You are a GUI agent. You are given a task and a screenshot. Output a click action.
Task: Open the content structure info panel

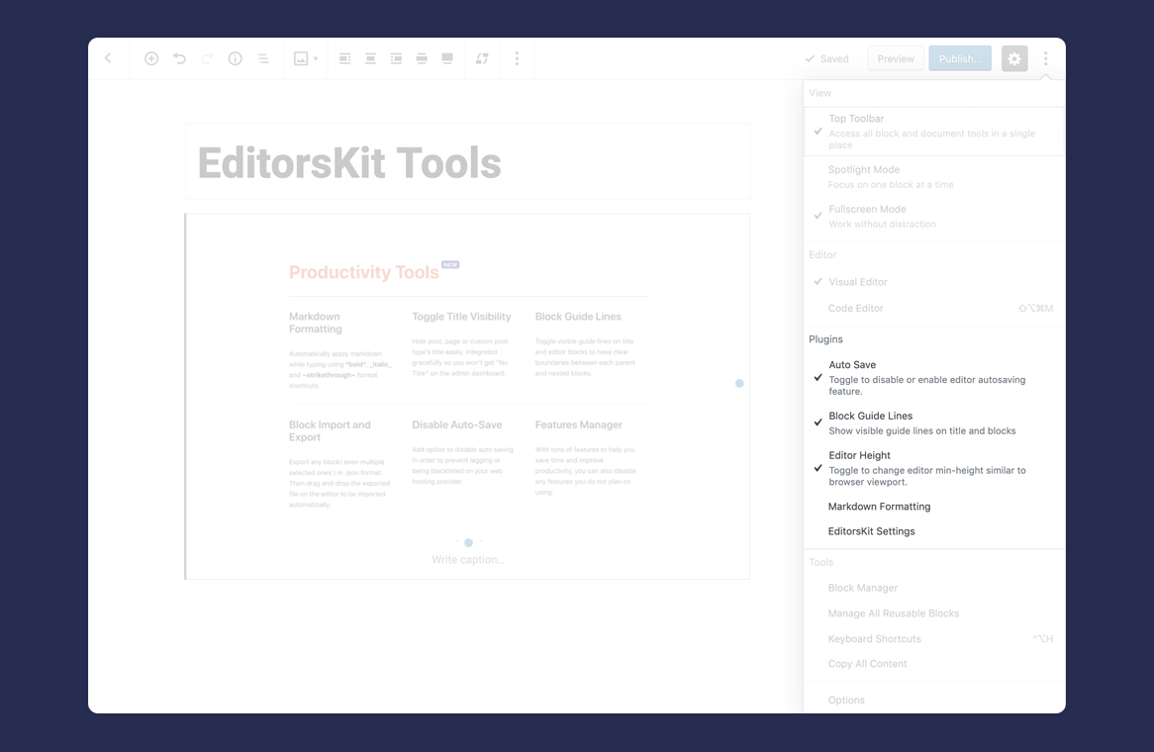pyautogui.click(x=235, y=58)
